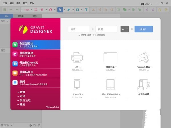Open the 视图 menu
The image size is (171, 128).
tap(25, 3)
